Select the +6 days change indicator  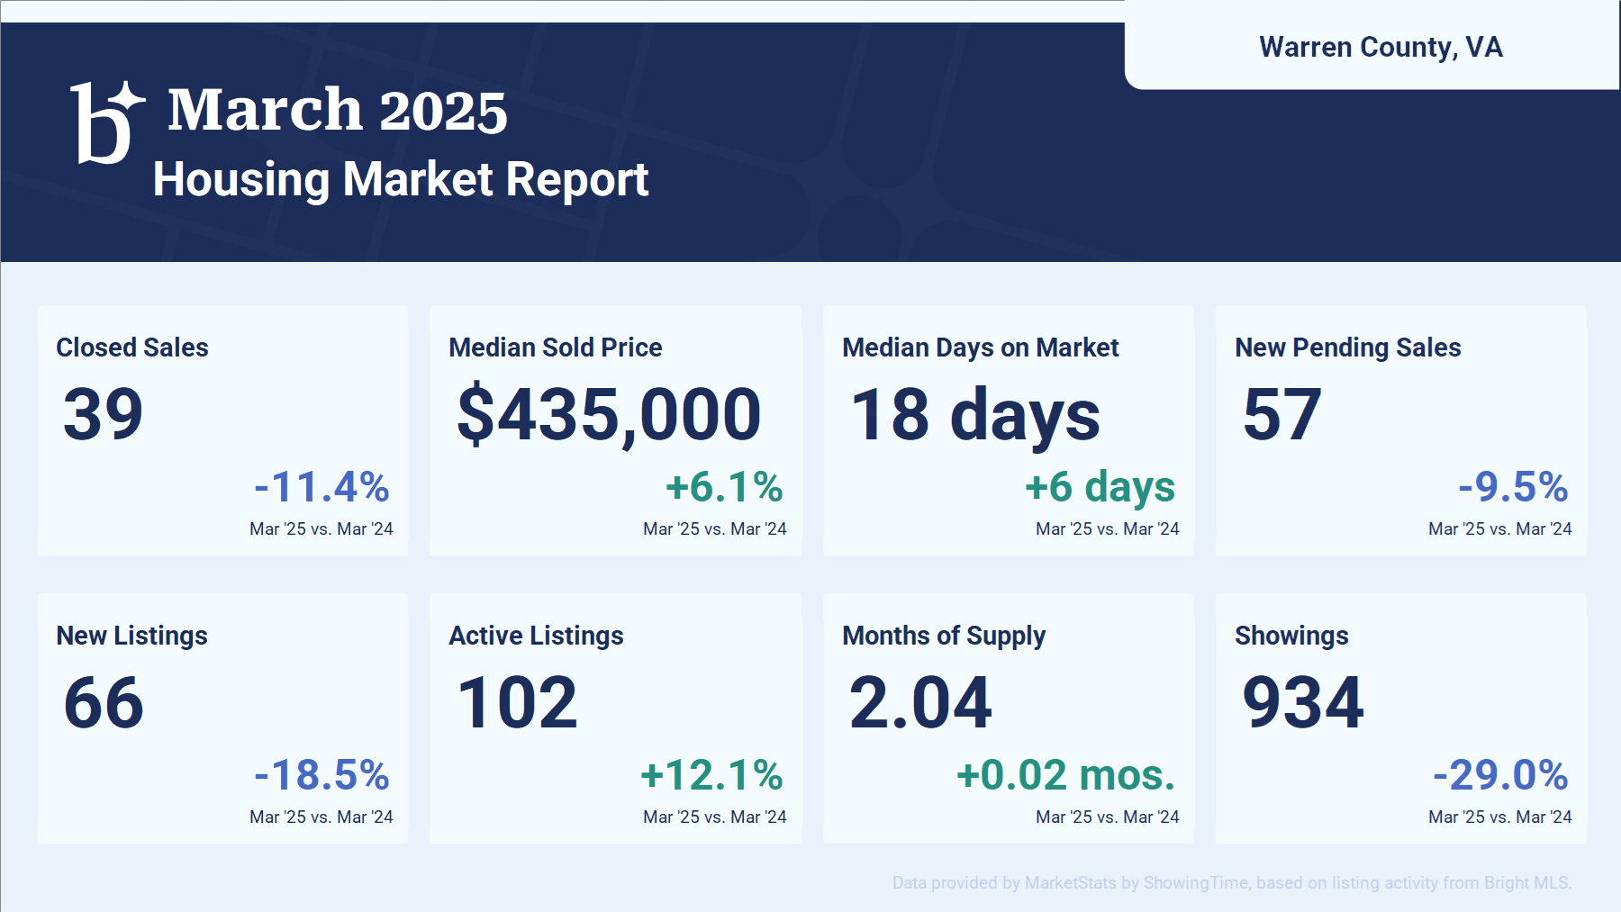pyautogui.click(x=1100, y=487)
